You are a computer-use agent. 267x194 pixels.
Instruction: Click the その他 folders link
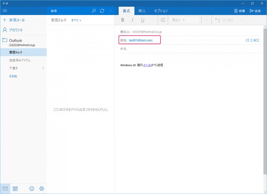tap(13, 76)
